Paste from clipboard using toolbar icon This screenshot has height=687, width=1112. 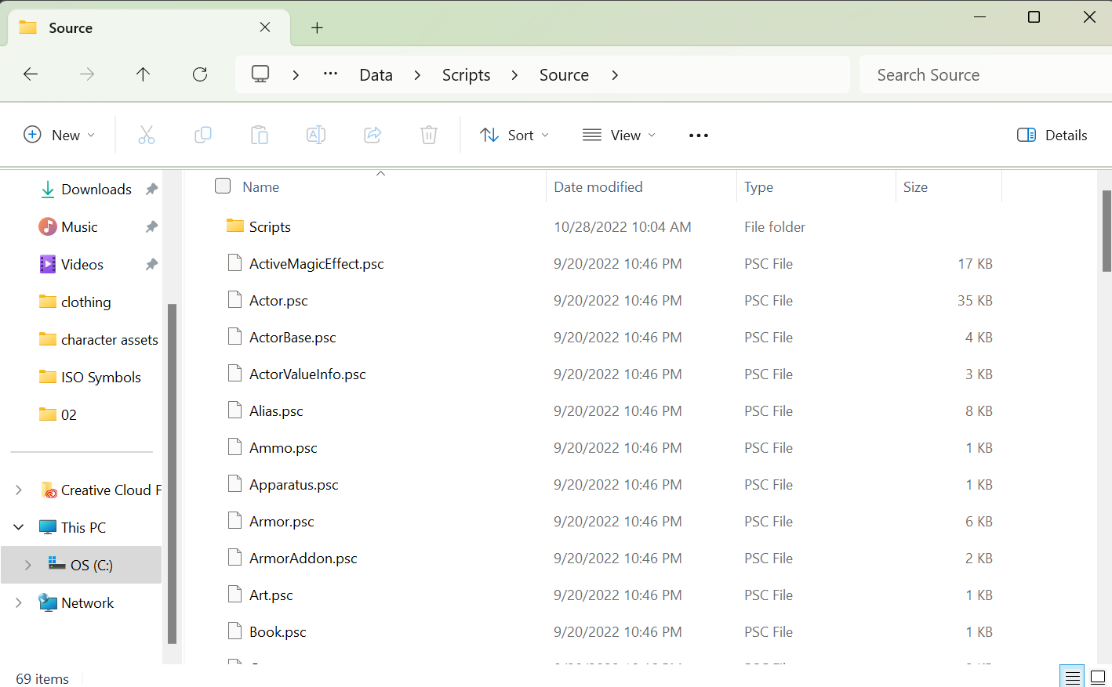(260, 135)
